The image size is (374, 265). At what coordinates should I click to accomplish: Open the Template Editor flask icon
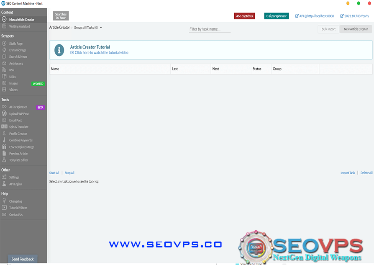pyautogui.click(x=4, y=160)
